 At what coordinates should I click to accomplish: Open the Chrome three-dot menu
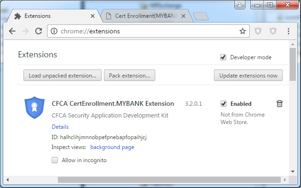pyautogui.click(x=288, y=31)
